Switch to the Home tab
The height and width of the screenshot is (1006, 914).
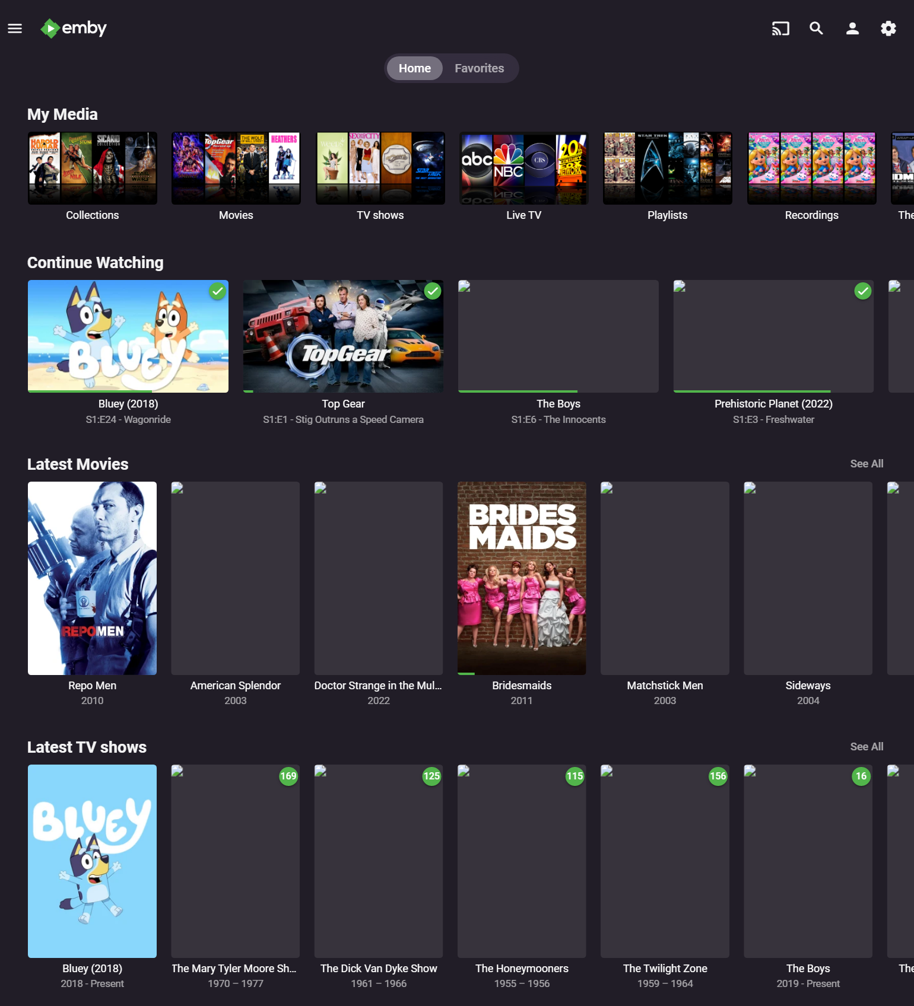(x=415, y=68)
